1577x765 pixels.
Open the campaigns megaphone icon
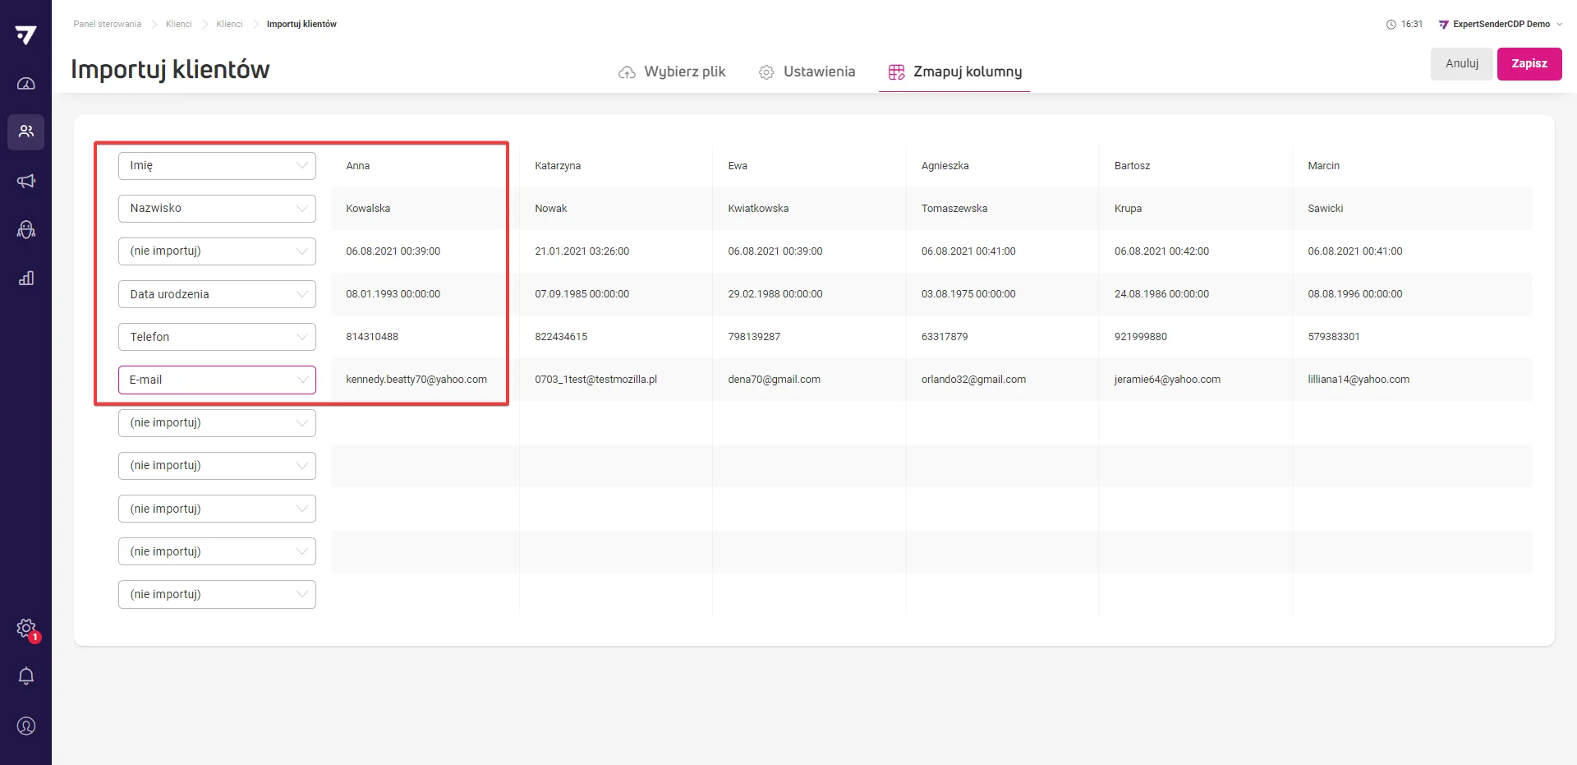(x=26, y=181)
